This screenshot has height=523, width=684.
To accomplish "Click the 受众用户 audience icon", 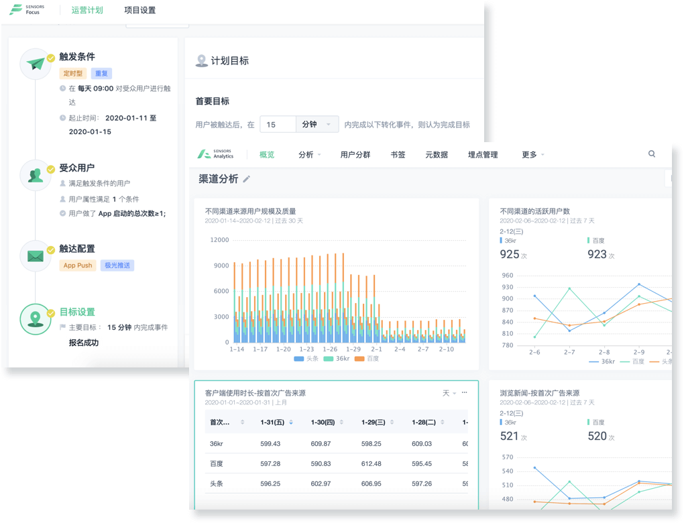I will click(x=35, y=176).
